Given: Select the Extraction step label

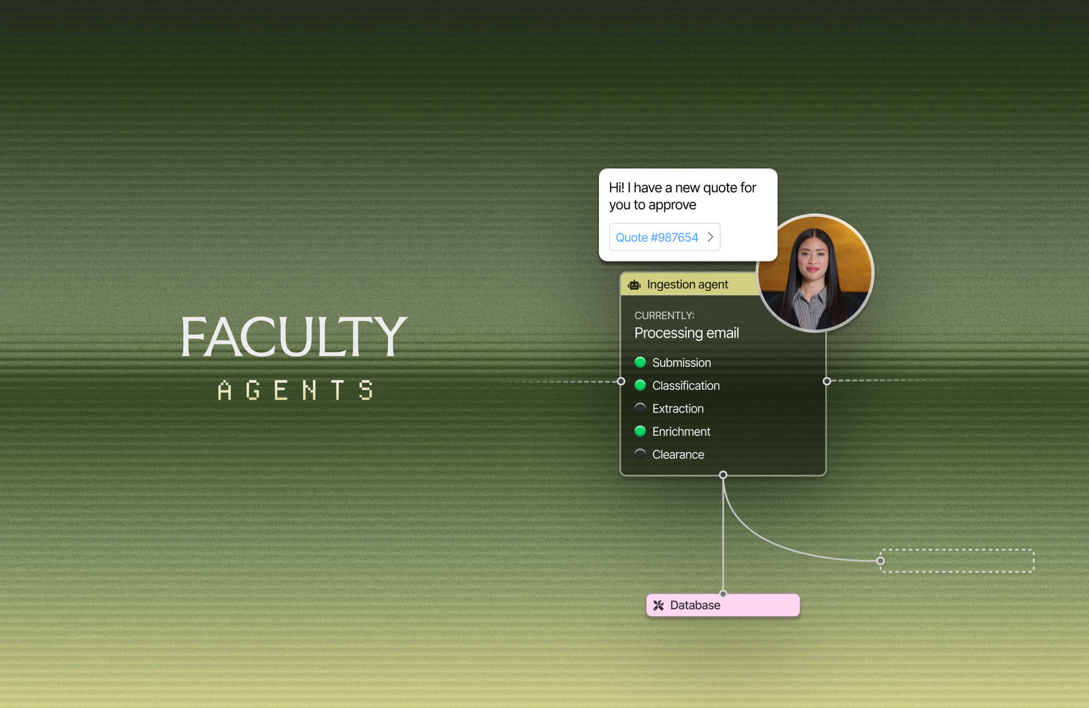Looking at the screenshot, I should pyautogui.click(x=678, y=408).
